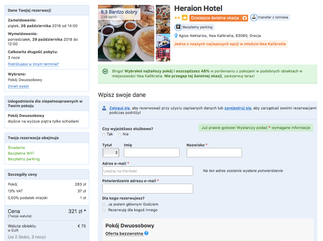Click the Nazwisko input field
The image size is (323, 241).
coord(214,153)
